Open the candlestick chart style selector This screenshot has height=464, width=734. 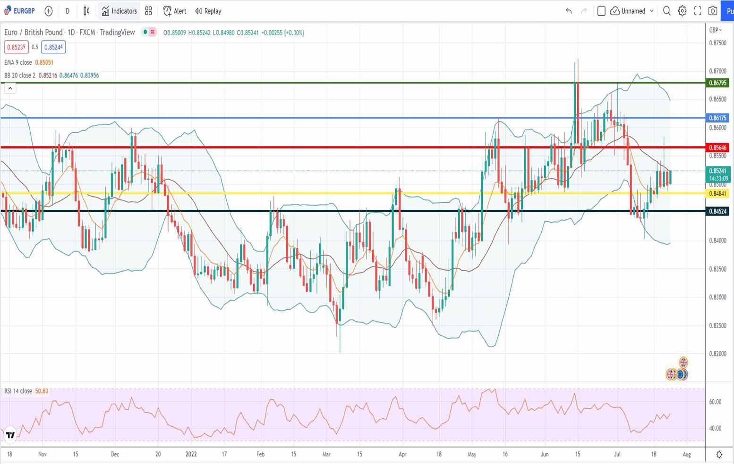pyautogui.click(x=86, y=11)
